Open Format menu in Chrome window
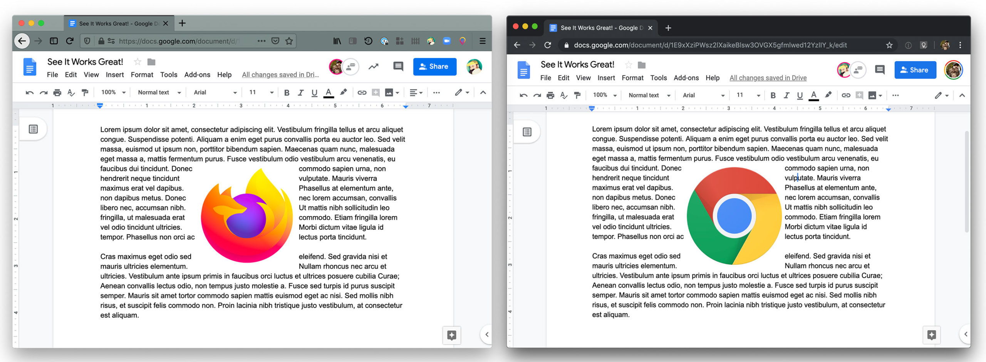Viewport: 986px width, 362px height. click(632, 78)
